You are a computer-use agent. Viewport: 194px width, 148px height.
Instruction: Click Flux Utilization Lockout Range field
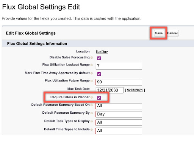119,66
